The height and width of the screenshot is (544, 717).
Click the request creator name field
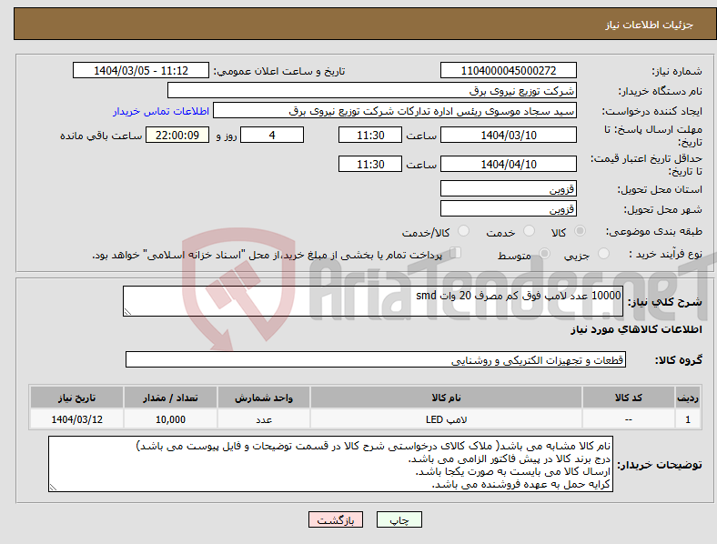(x=395, y=111)
